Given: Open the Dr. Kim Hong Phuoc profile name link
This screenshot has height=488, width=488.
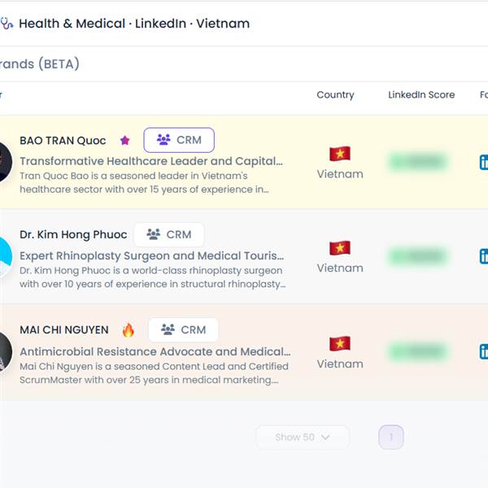Looking at the screenshot, I should [73, 234].
